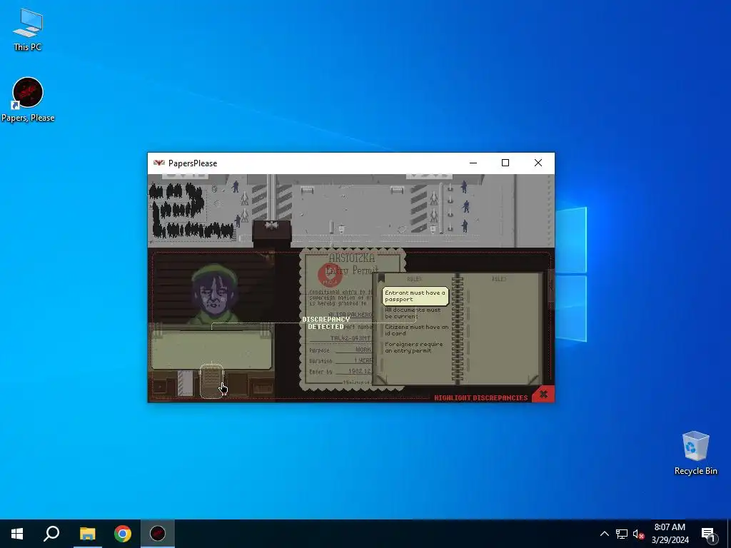
Task: Show hidden system tray icons
Action: 604,534
